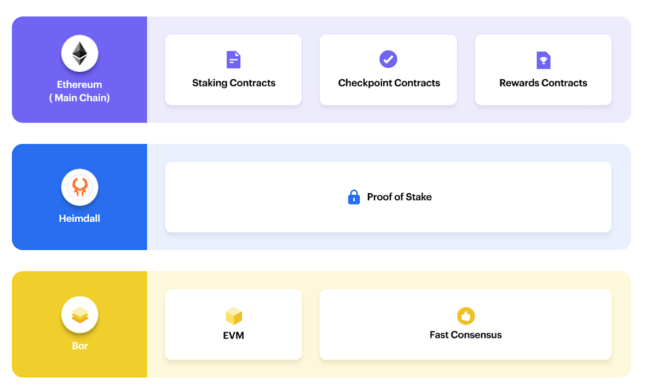646x390 pixels.
Task: Click the Fast Consensus thumbs-up icon
Action: pos(465,316)
